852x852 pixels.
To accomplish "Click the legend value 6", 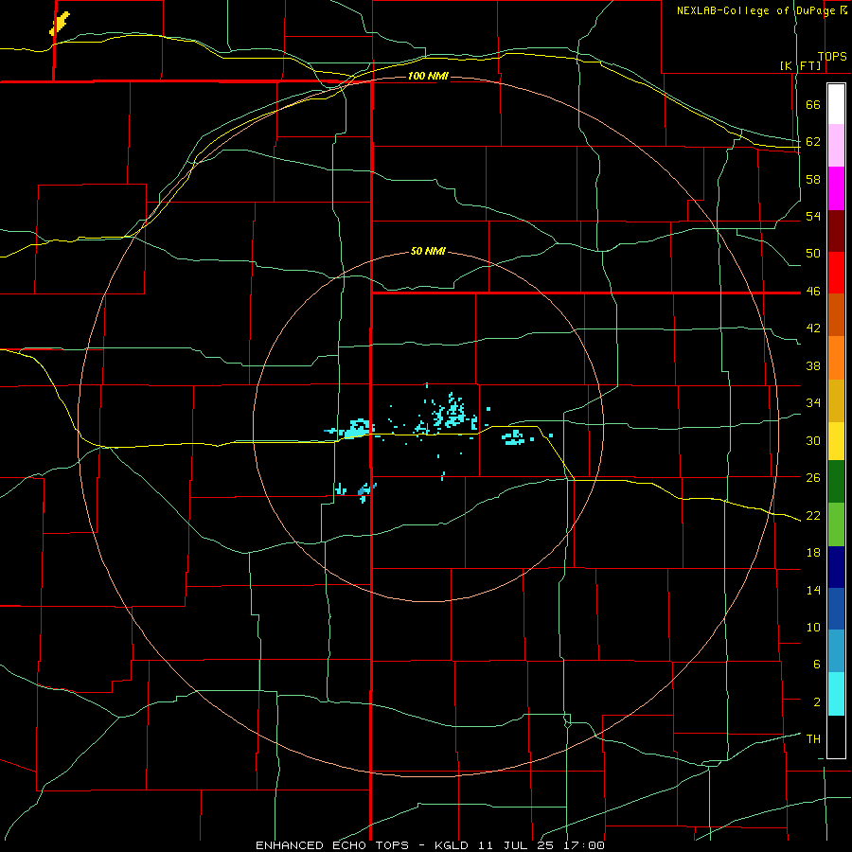I will pyautogui.click(x=816, y=665).
